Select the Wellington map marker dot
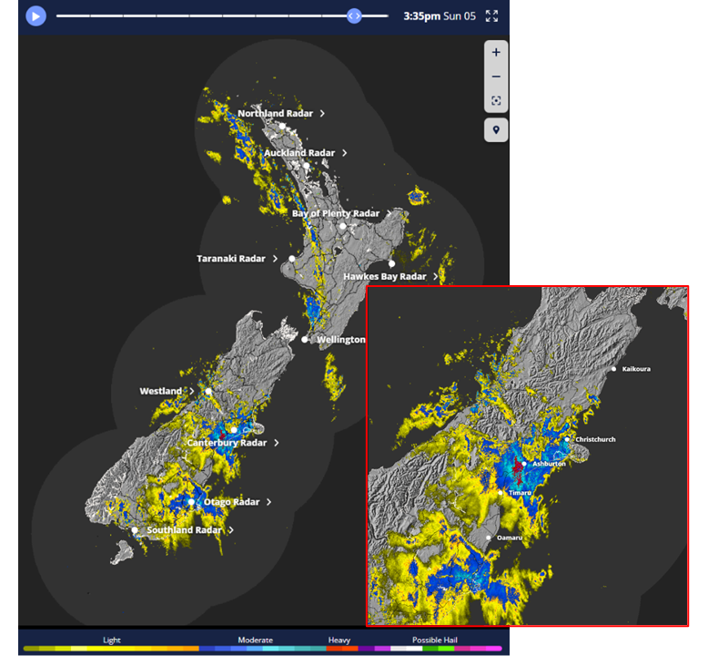This screenshot has height=656, width=708. tap(305, 340)
